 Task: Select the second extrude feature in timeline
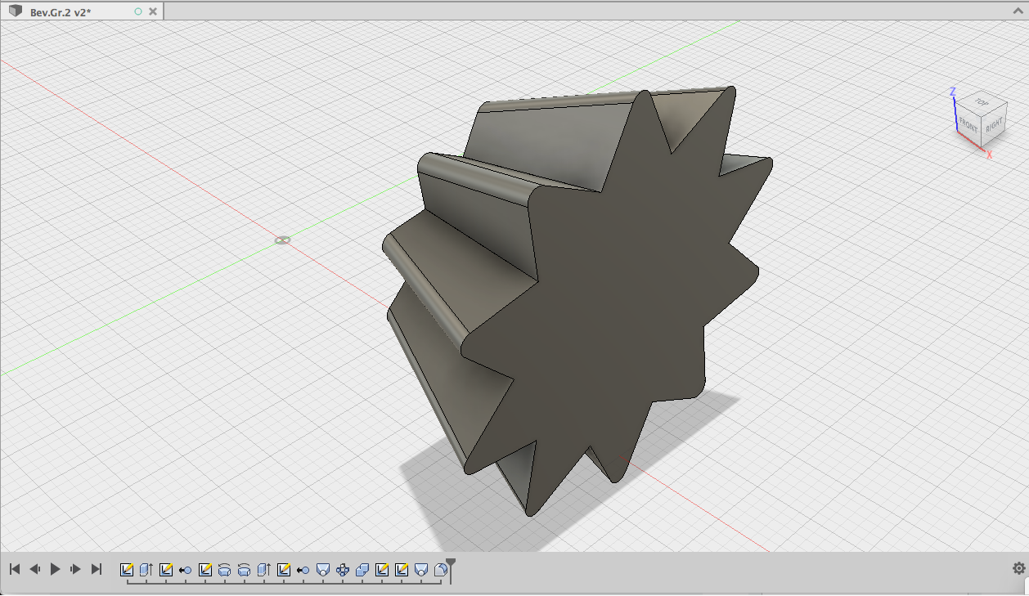263,570
